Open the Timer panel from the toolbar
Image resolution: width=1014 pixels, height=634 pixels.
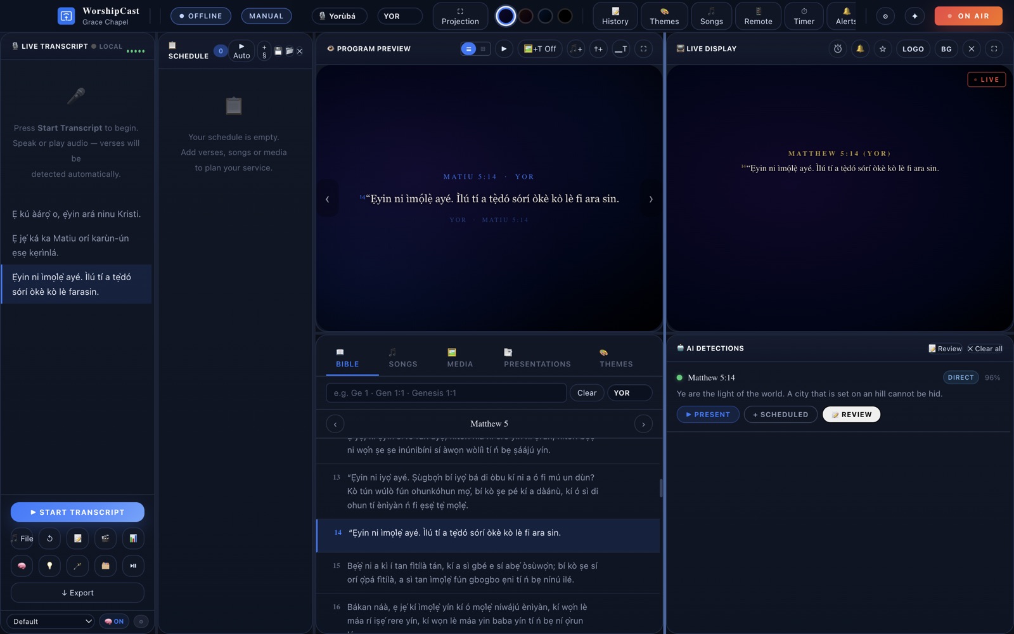(804, 16)
